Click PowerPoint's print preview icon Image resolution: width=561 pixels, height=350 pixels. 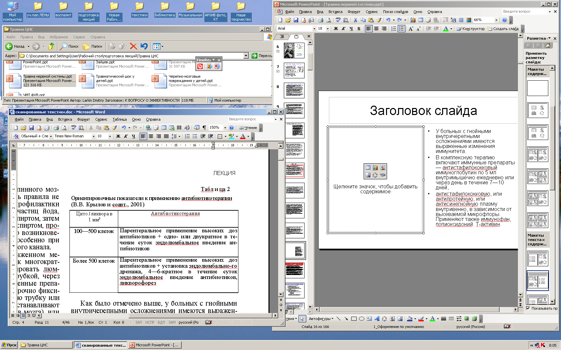[328, 20]
